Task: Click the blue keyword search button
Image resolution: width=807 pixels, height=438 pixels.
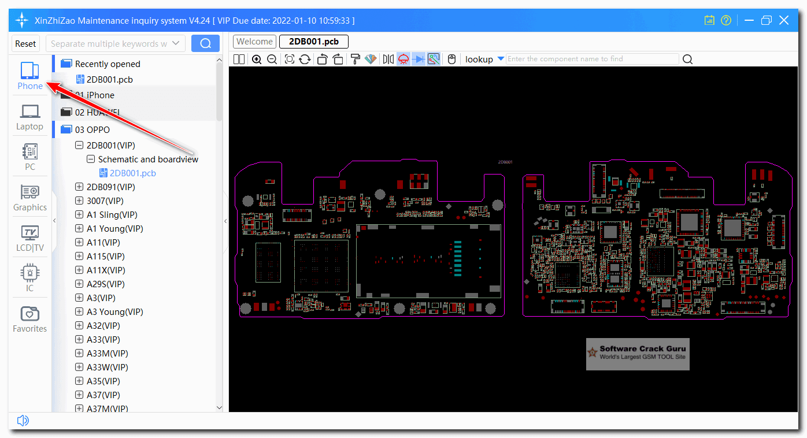Action: coord(205,43)
